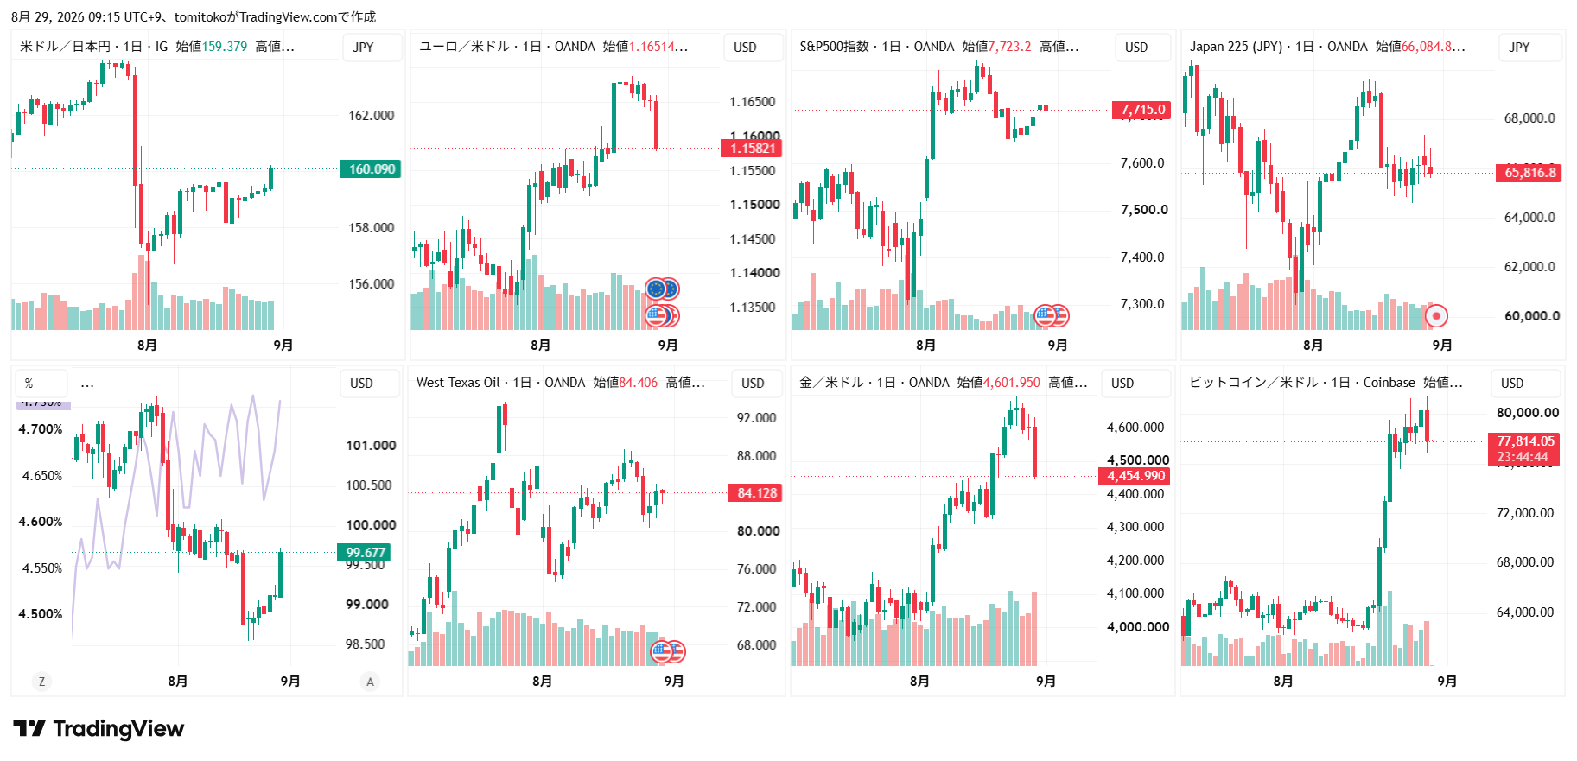Click the TradingView logo
Viewport: 1577px width, 761px height.
click(x=99, y=729)
